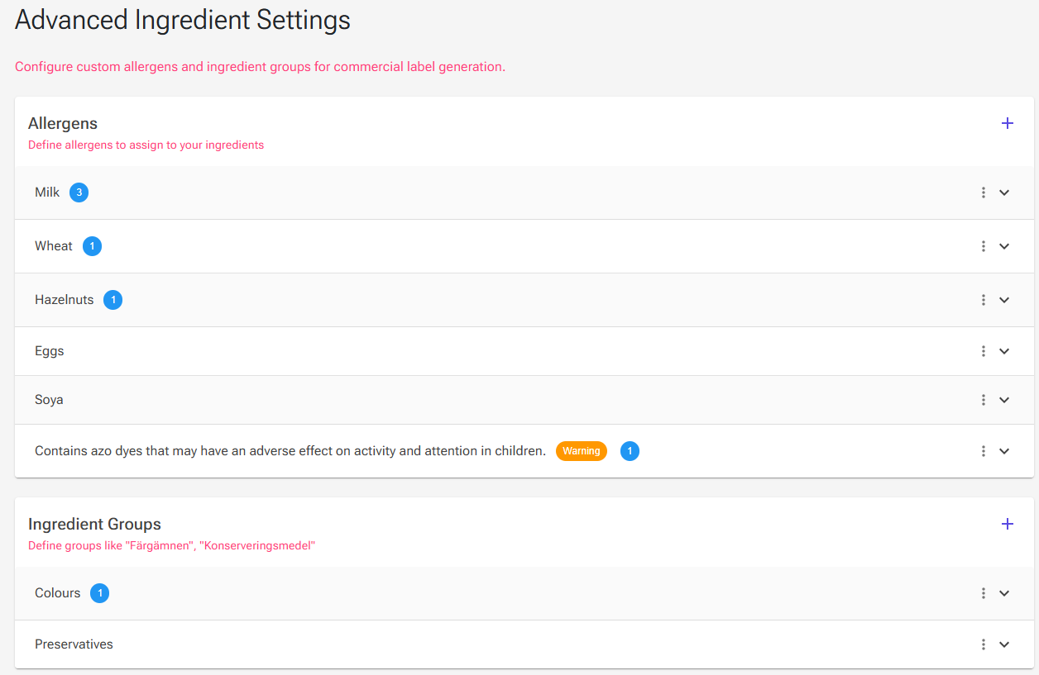This screenshot has width=1039, height=675.
Task: Open the three-dot menu for Colours
Action: tap(983, 593)
